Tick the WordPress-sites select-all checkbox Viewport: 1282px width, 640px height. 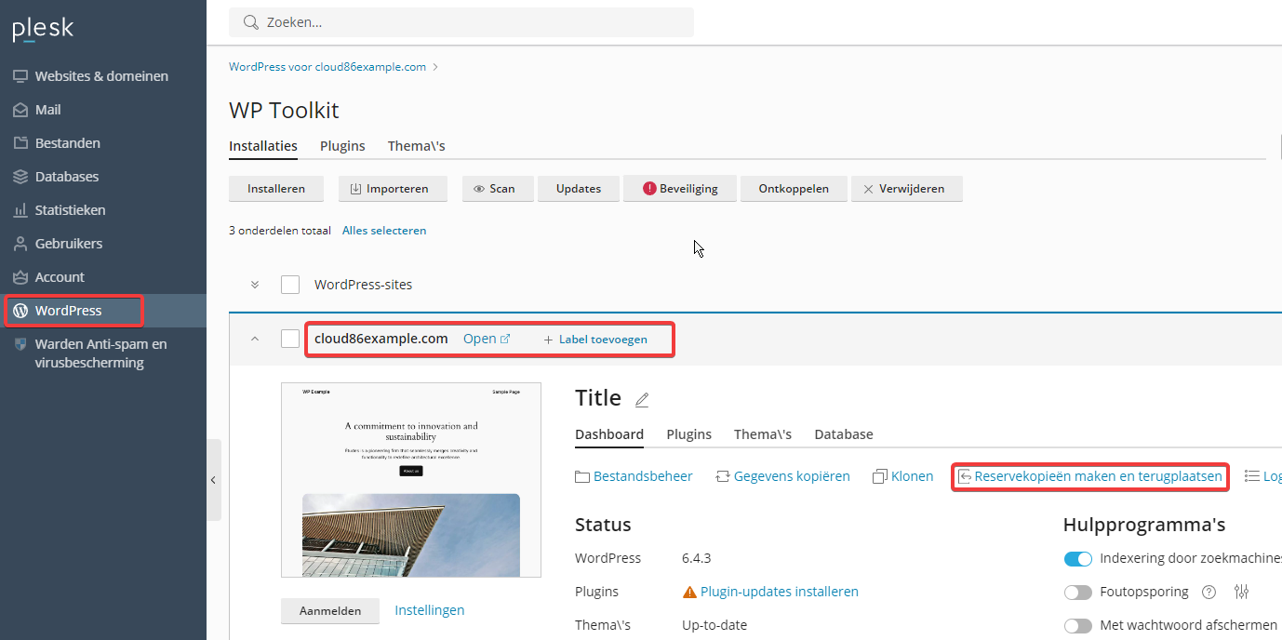click(290, 285)
